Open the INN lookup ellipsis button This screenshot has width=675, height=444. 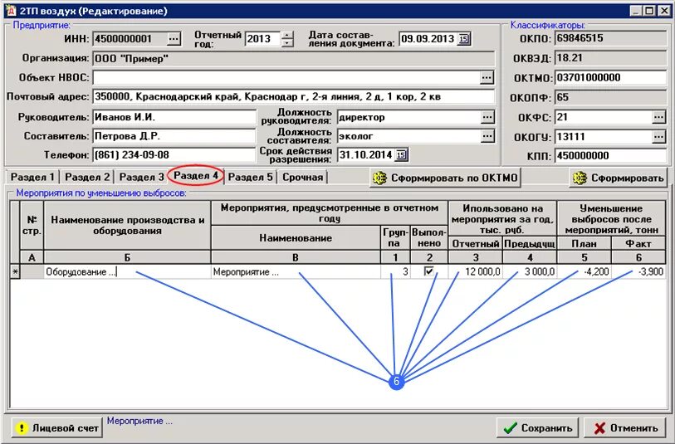click(173, 39)
